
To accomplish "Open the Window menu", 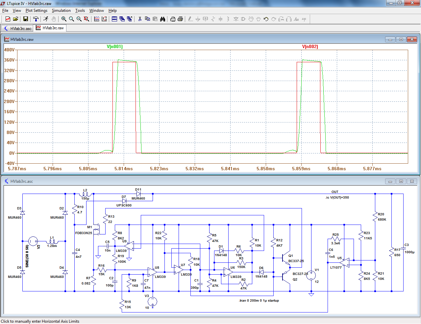I will [97, 11].
